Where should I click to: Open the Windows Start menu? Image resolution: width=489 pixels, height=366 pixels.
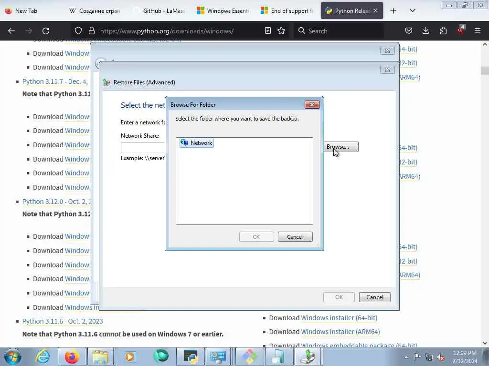(13, 356)
